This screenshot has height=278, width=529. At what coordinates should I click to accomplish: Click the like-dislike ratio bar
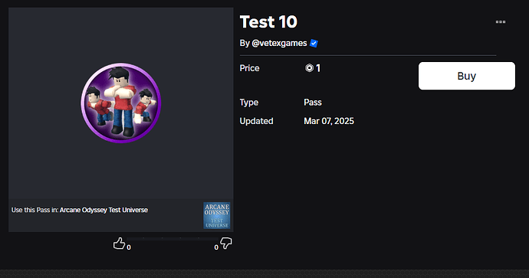[x=172, y=239]
